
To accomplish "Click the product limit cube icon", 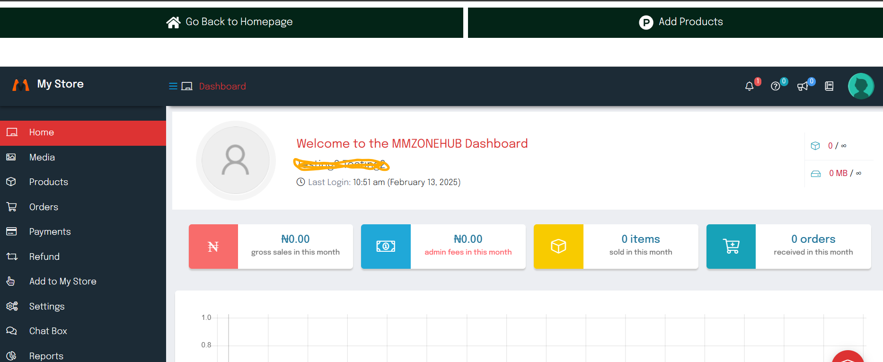I will pyautogui.click(x=815, y=146).
